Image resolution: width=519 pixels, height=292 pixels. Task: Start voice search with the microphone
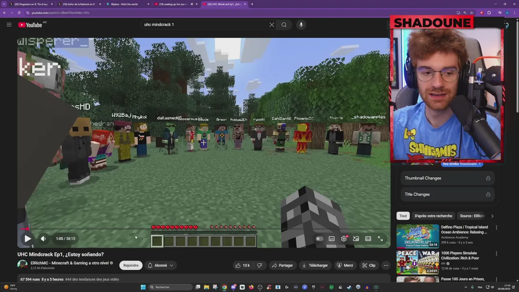coord(301,25)
